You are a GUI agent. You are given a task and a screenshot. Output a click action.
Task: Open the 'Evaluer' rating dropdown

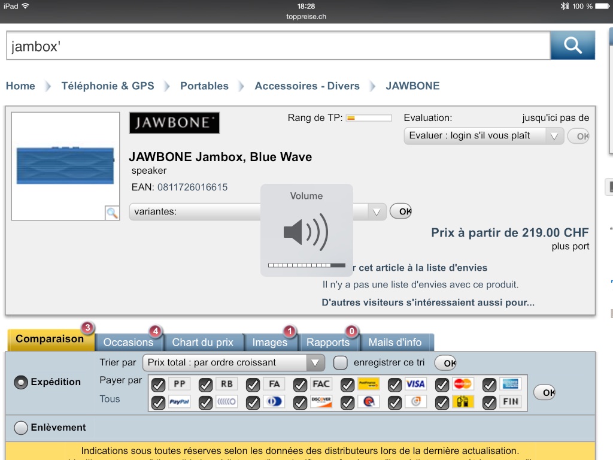(x=484, y=135)
